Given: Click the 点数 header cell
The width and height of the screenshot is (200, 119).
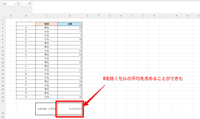Looking at the screenshot, I should (70, 24).
